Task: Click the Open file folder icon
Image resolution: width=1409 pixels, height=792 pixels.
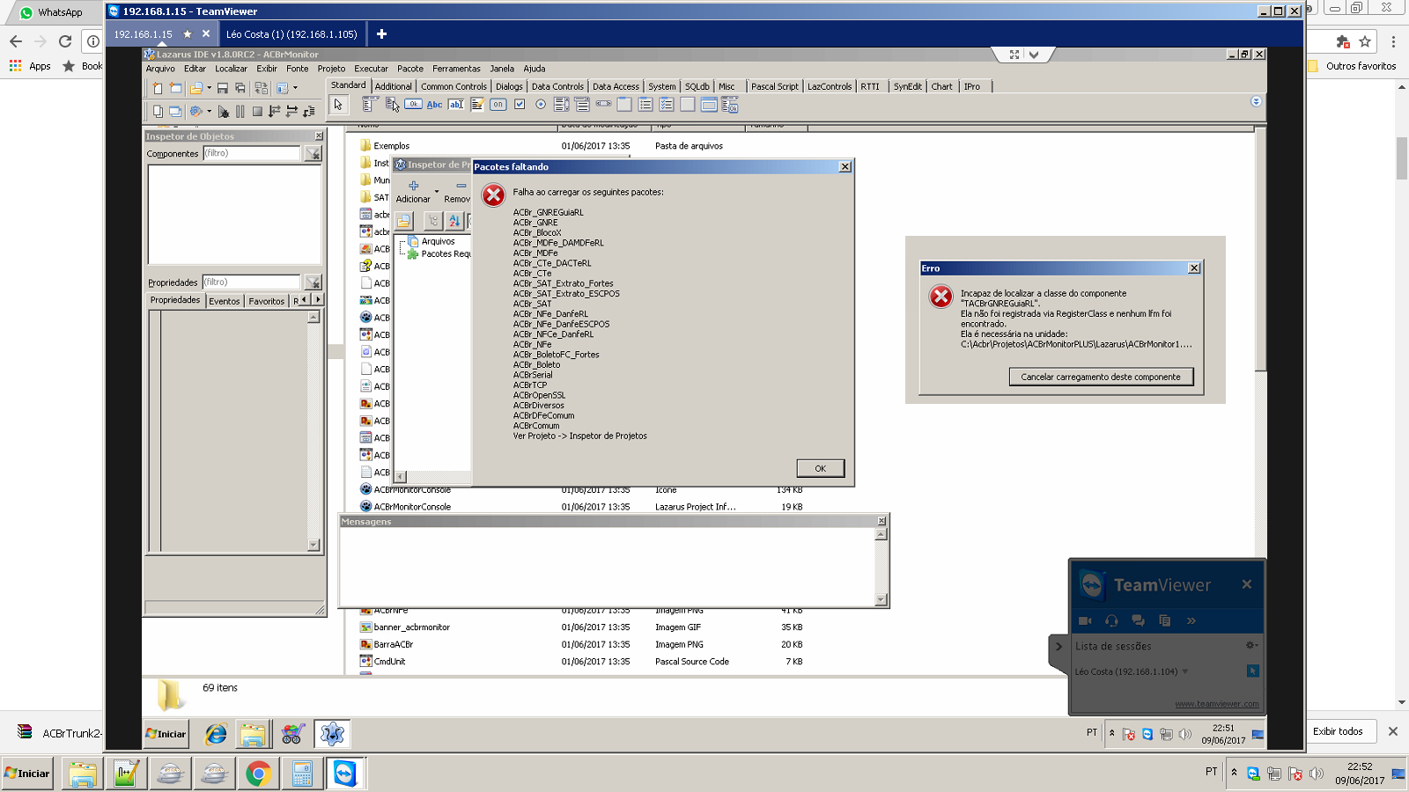Action: (x=196, y=88)
